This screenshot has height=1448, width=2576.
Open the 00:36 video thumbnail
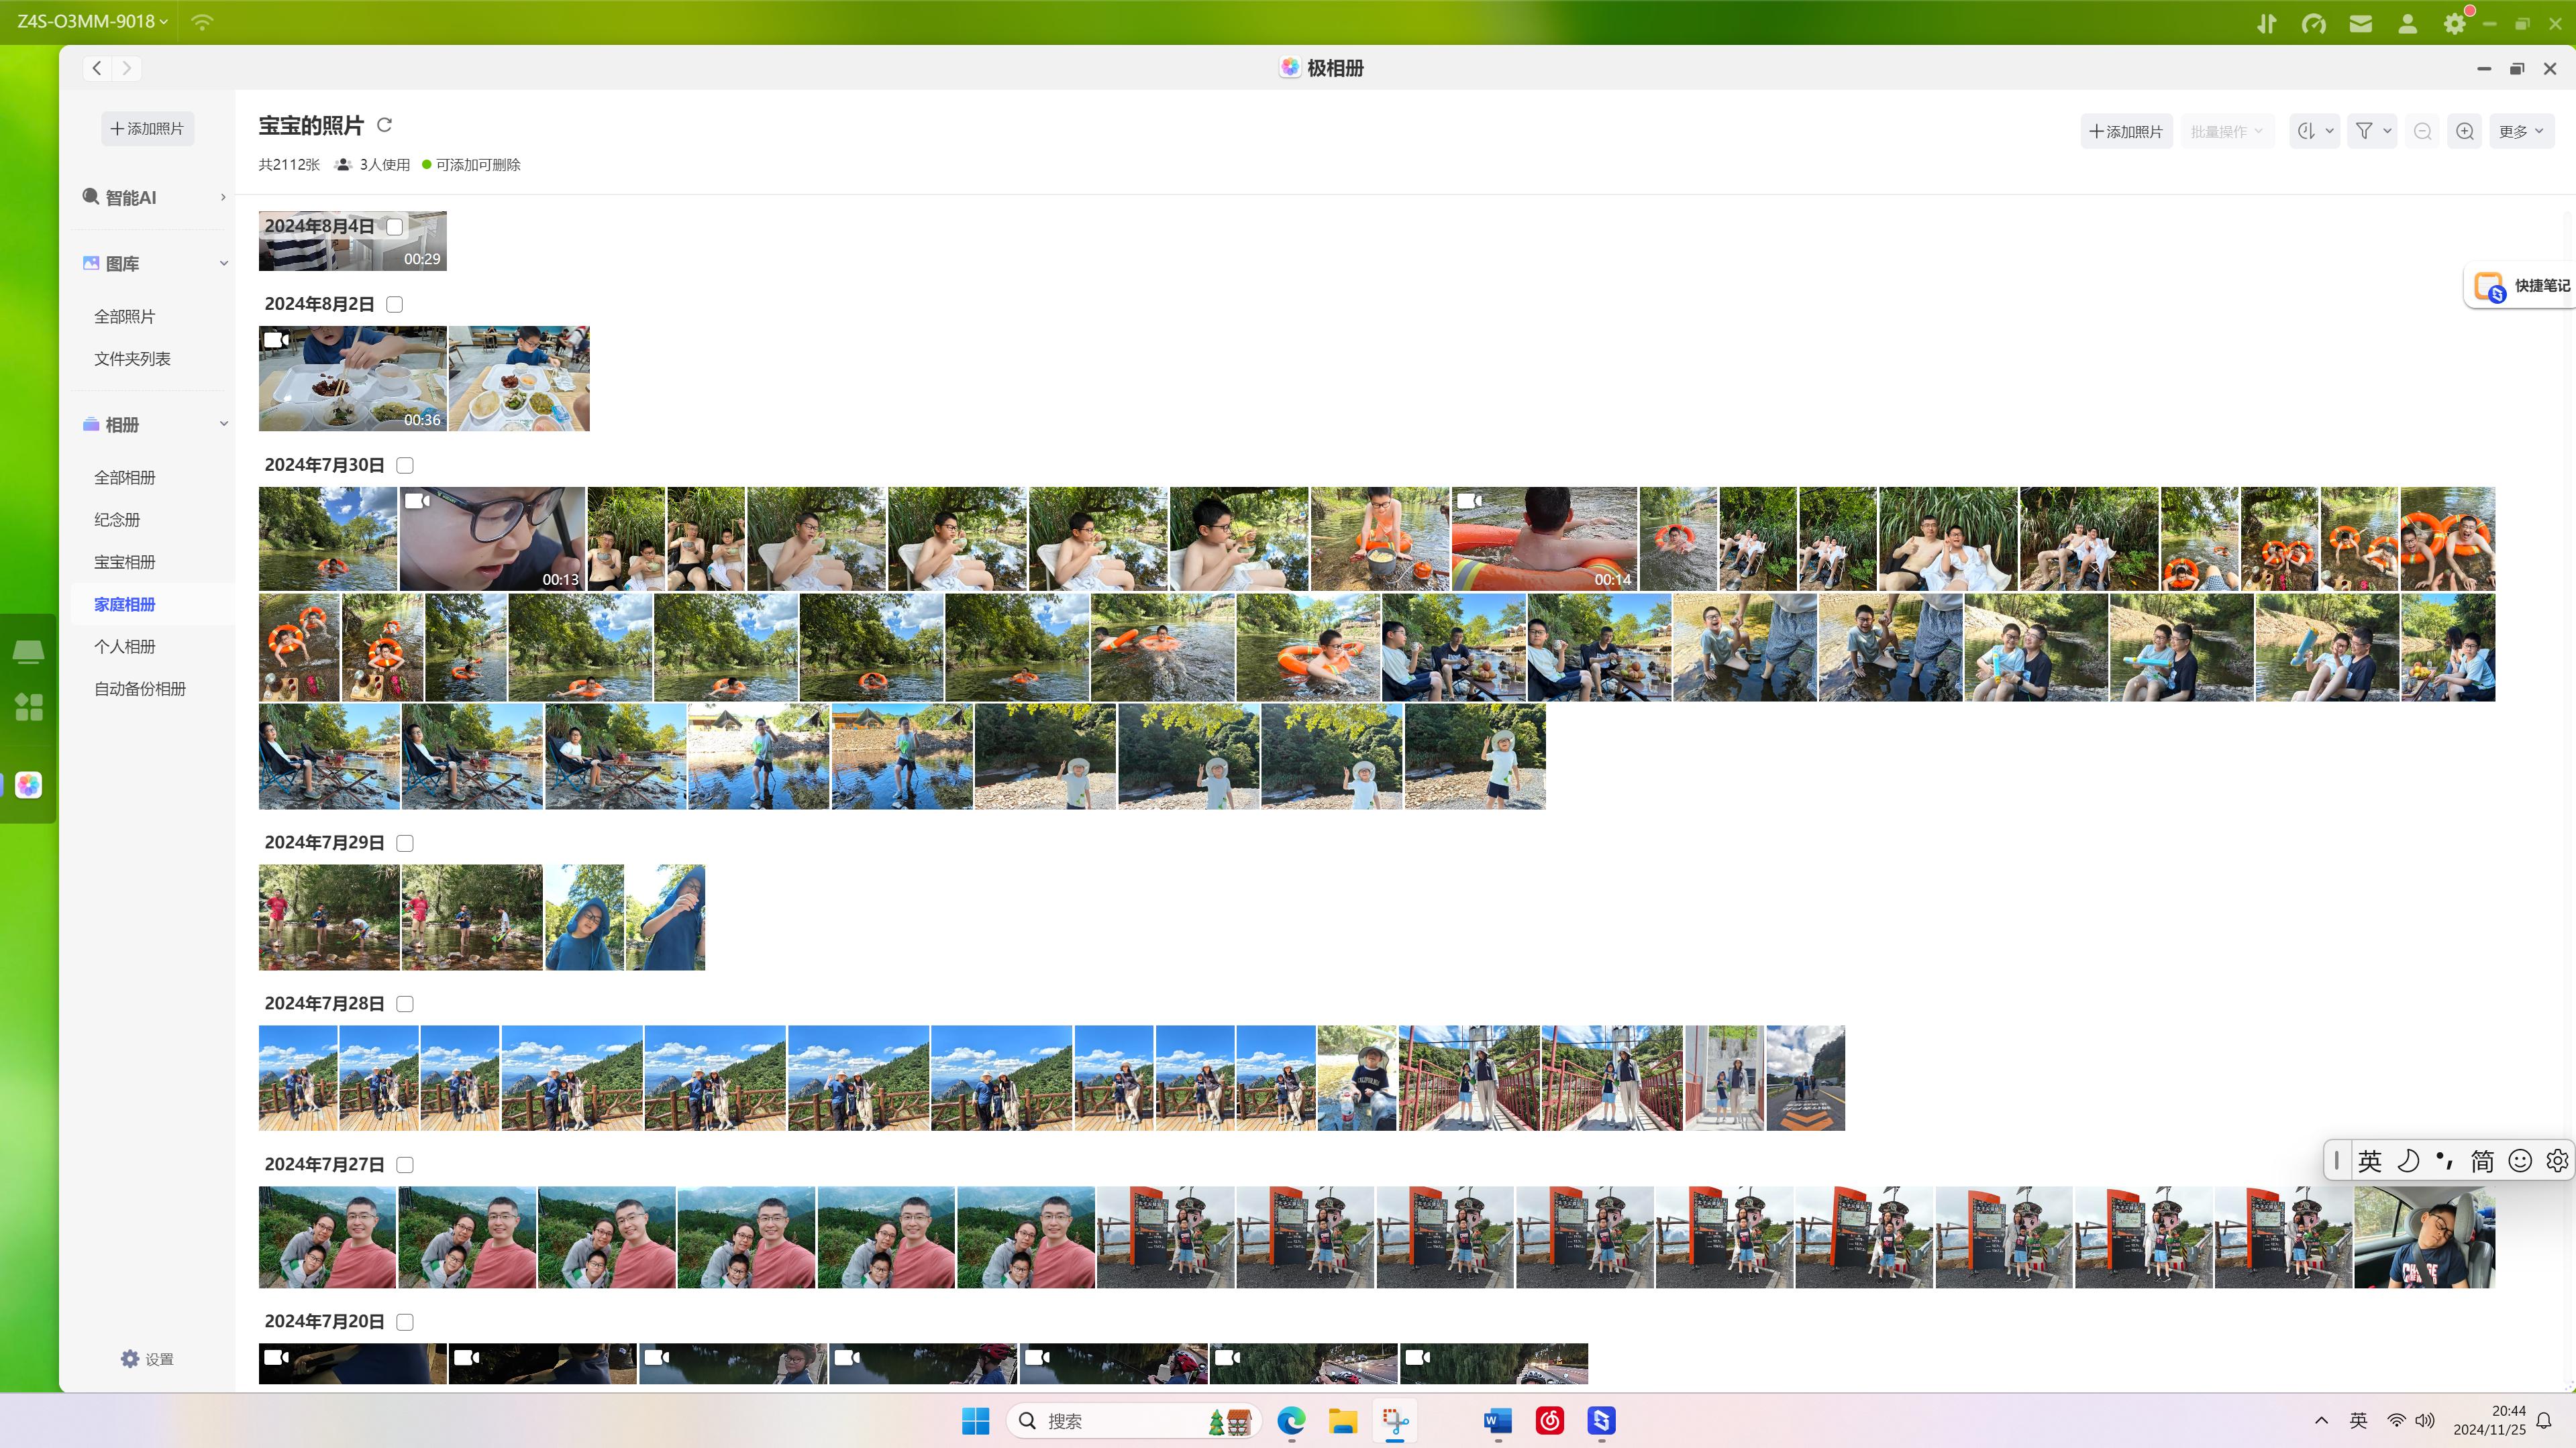352,379
